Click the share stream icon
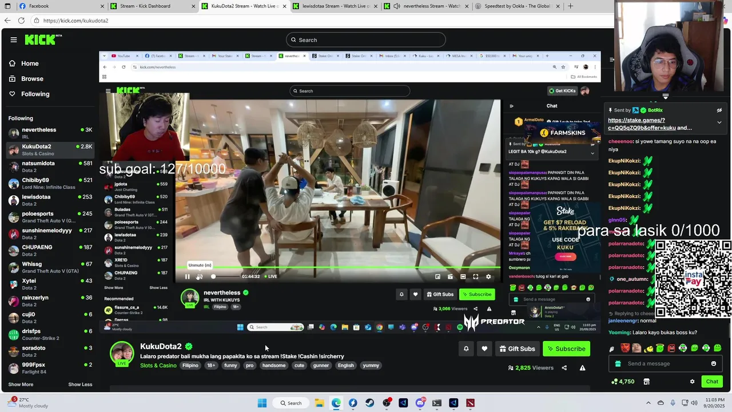The height and width of the screenshot is (412, 732). pyautogui.click(x=564, y=368)
